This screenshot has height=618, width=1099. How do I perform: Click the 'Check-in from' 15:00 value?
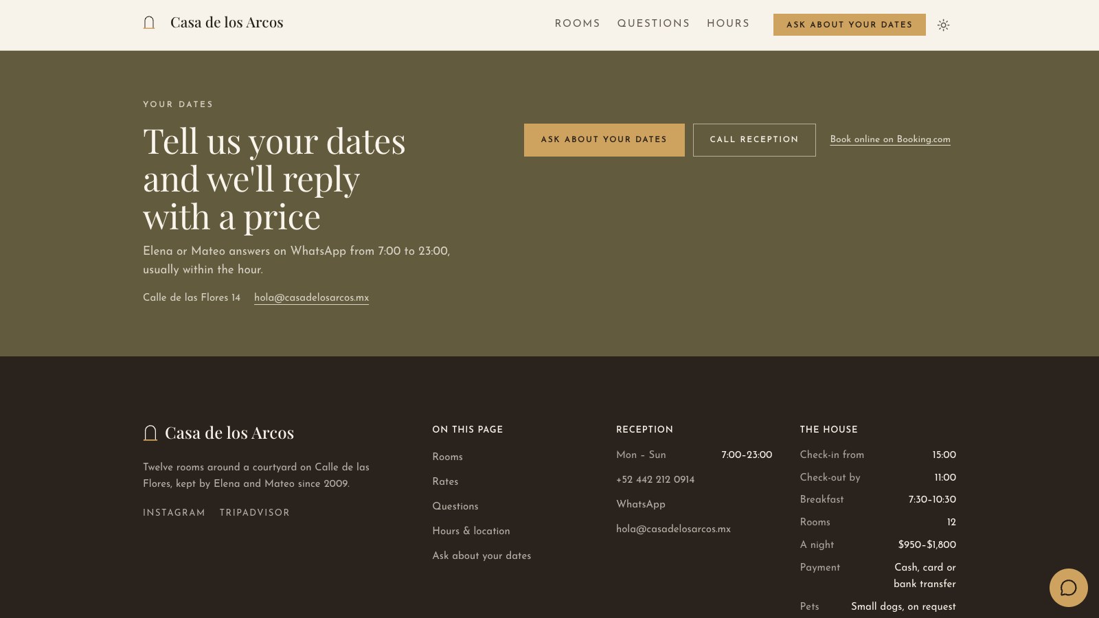coord(944,455)
